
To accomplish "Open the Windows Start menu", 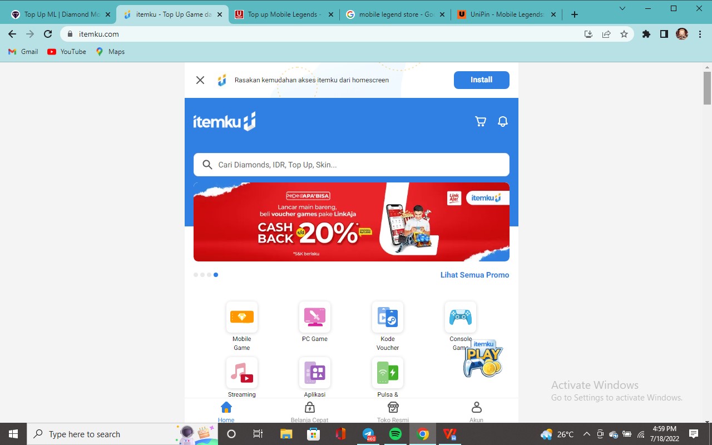I will pyautogui.click(x=13, y=434).
